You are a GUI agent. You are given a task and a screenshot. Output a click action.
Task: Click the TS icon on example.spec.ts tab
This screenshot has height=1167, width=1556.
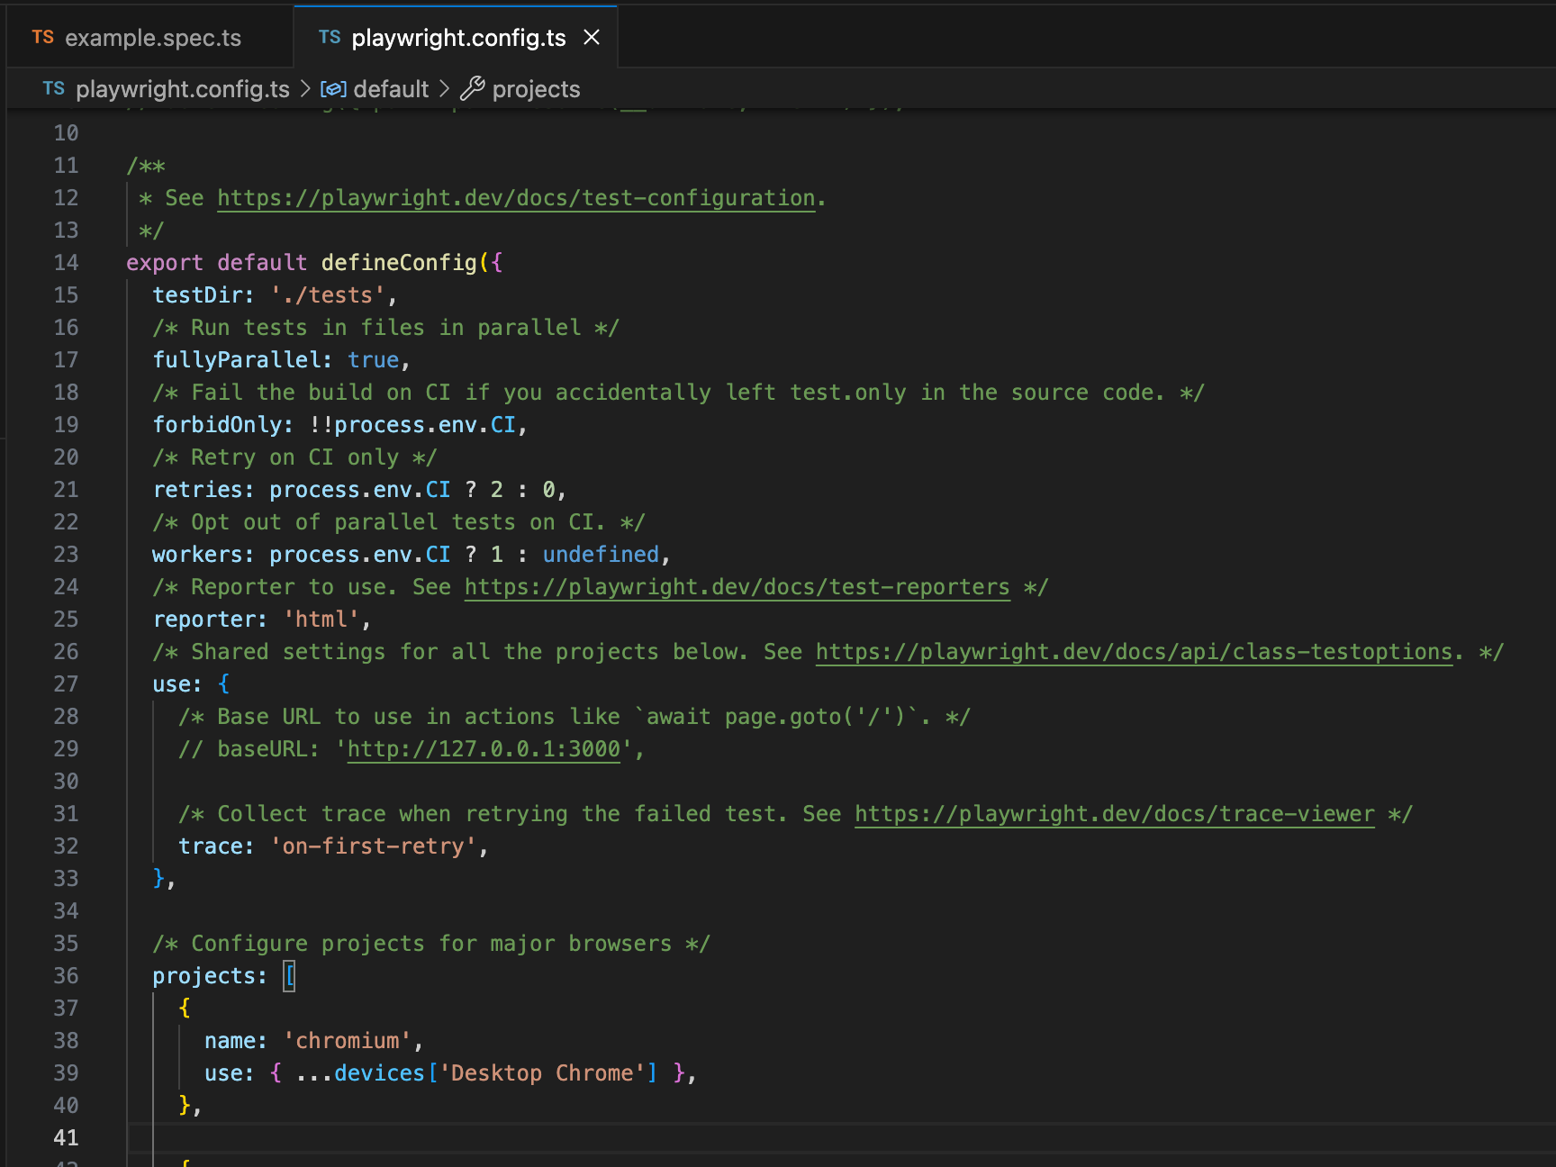click(42, 37)
